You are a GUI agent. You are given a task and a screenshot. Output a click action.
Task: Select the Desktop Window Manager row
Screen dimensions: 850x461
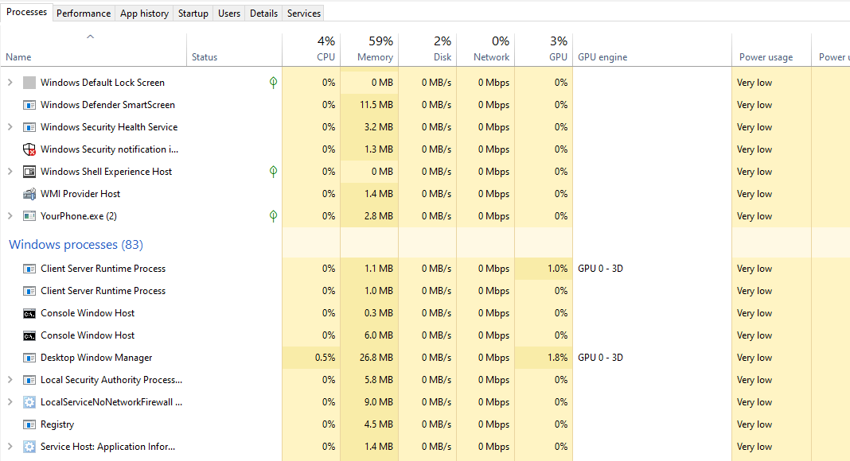click(425, 358)
